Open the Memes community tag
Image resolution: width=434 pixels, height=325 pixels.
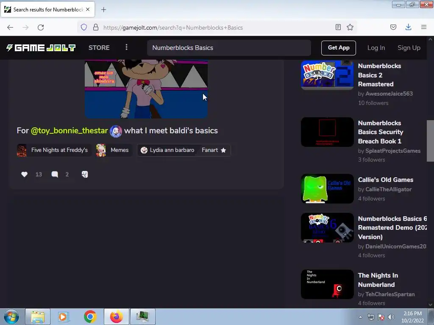coord(114,150)
